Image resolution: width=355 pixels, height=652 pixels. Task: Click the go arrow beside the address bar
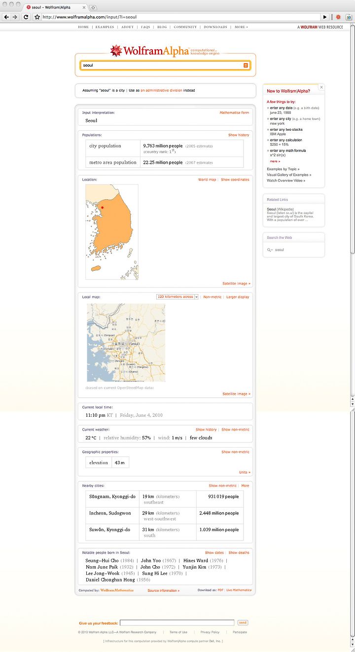pyautogui.click(x=325, y=17)
